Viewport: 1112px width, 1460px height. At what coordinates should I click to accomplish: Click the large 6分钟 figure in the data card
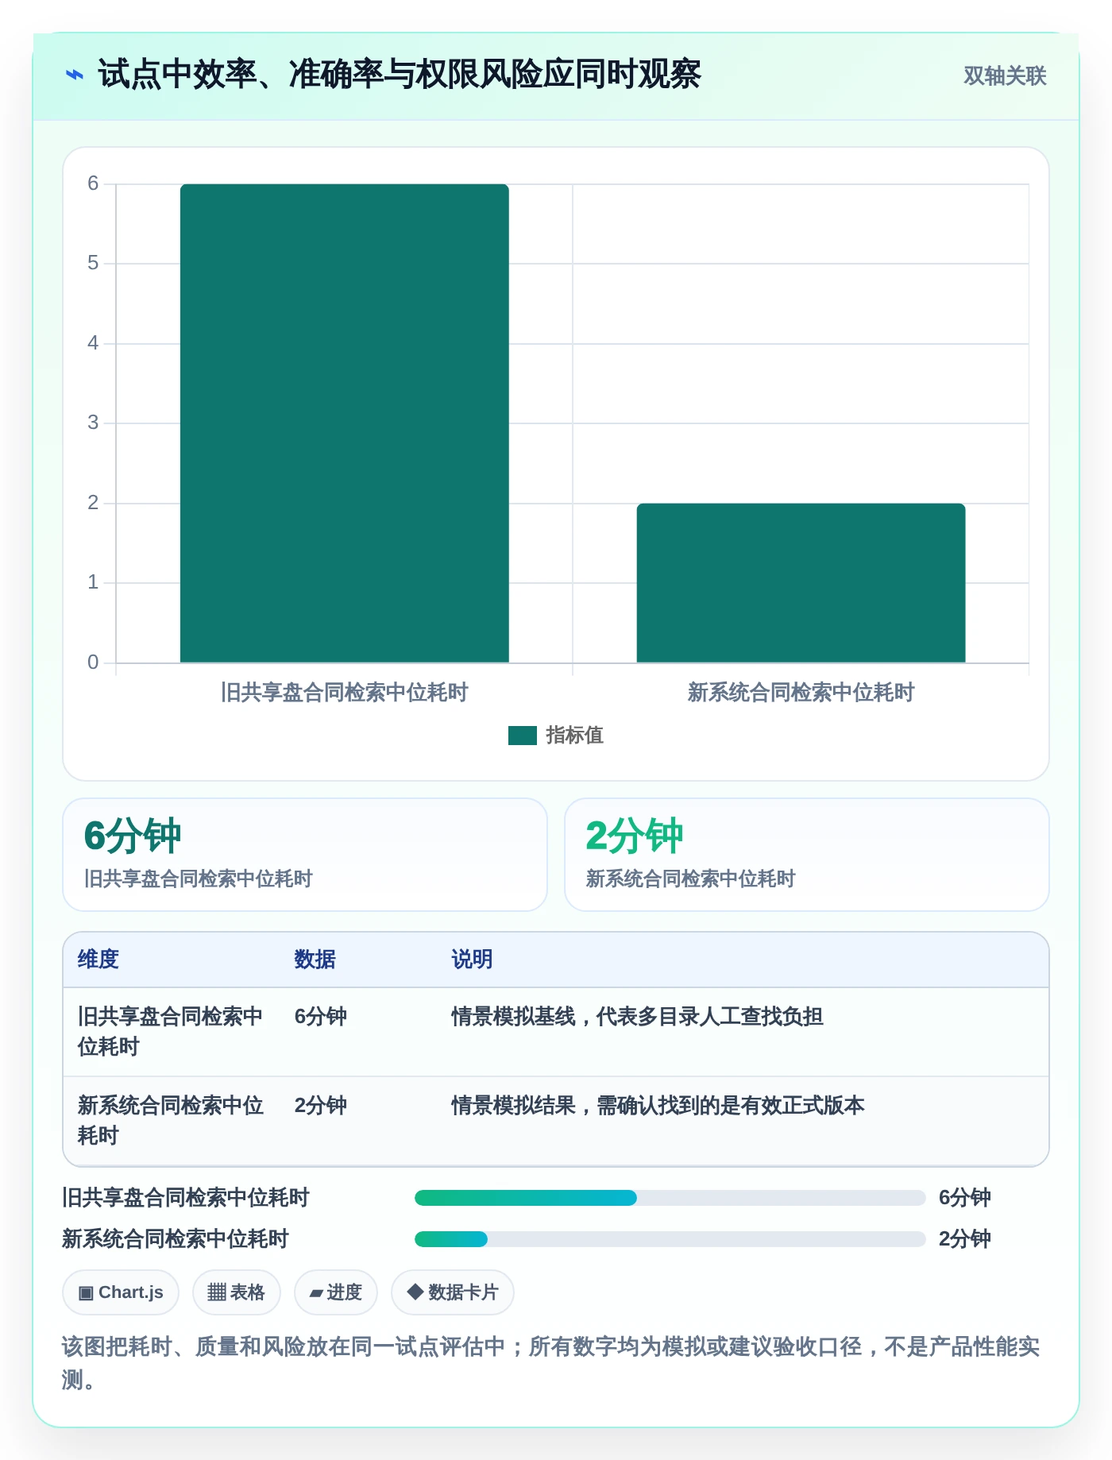133,836
